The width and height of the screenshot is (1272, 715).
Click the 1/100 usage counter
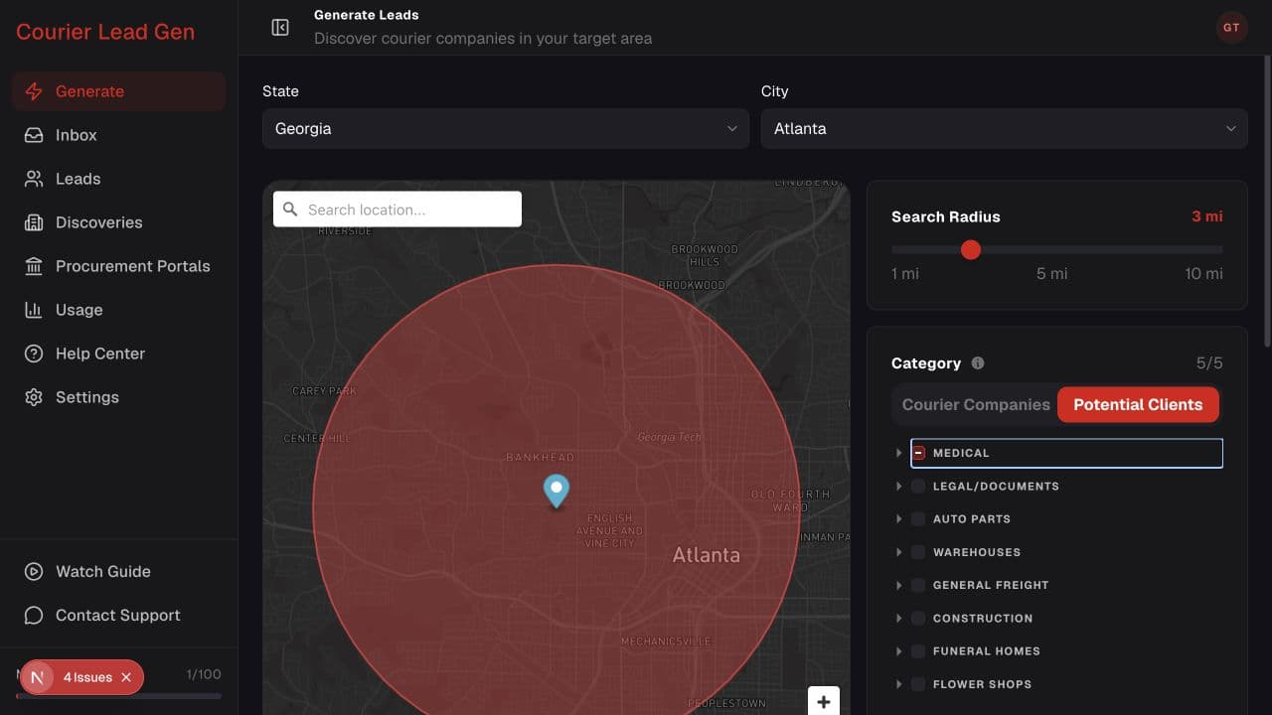[x=204, y=674]
